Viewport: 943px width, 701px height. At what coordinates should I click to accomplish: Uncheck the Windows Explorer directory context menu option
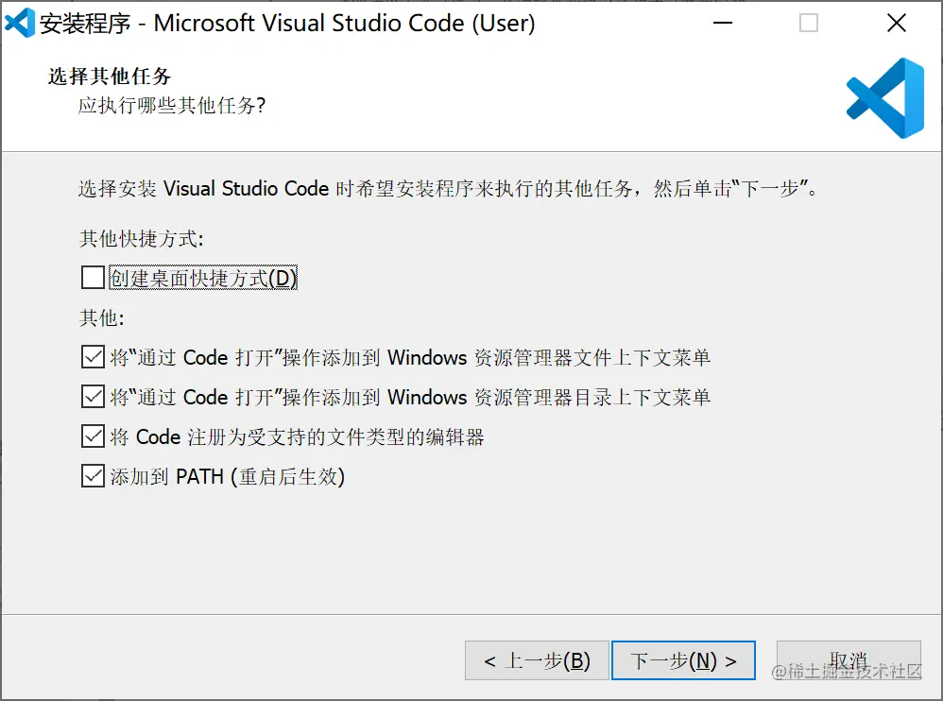[93, 397]
